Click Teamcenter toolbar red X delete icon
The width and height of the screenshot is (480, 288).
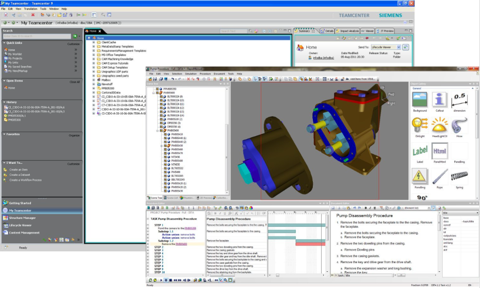(33, 15)
